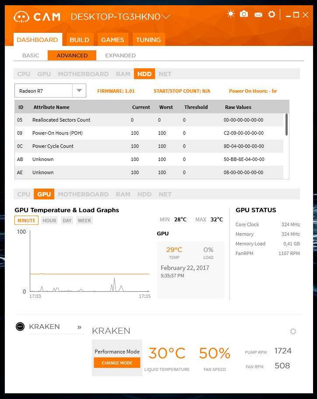Select HDD in the lower panel tabs
The height and width of the screenshot is (399, 317).
pyautogui.click(x=144, y=194)
